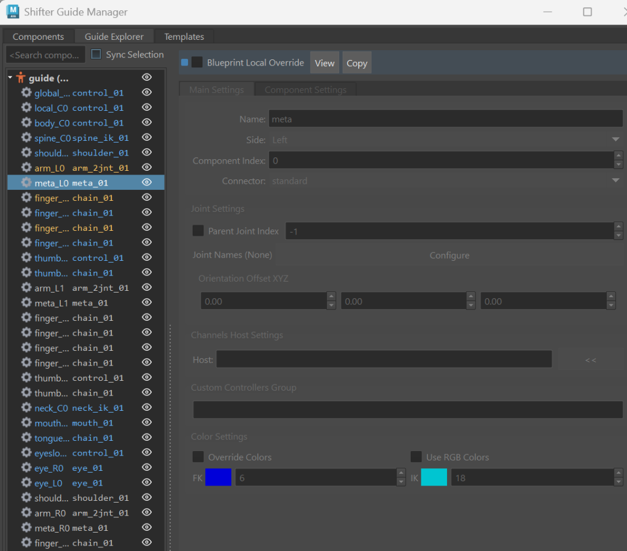
Task: Click the gear icon next to neck_C0
Action: click(x=26, y=408)
